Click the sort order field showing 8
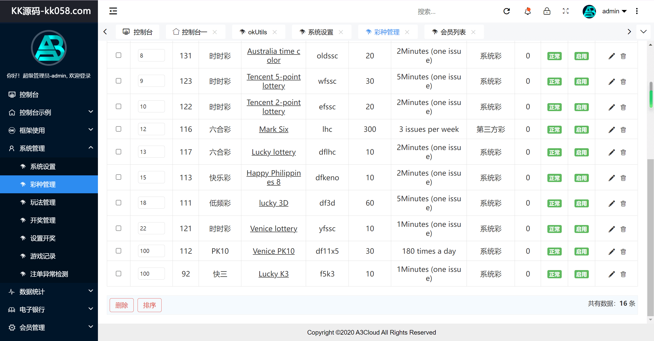 [151, 56]
